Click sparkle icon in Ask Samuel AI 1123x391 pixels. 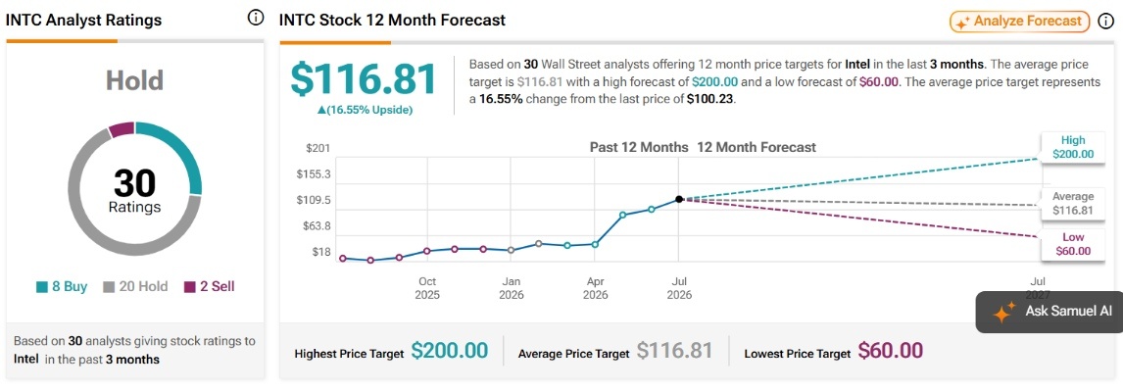pyautogui.click(x=1003, y=313)
